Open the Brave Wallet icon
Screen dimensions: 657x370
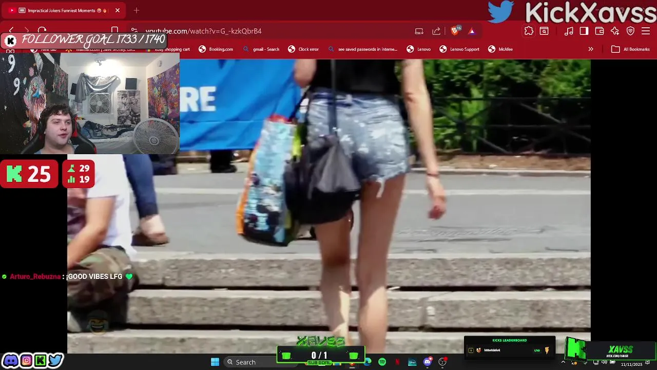pos(600,31)
